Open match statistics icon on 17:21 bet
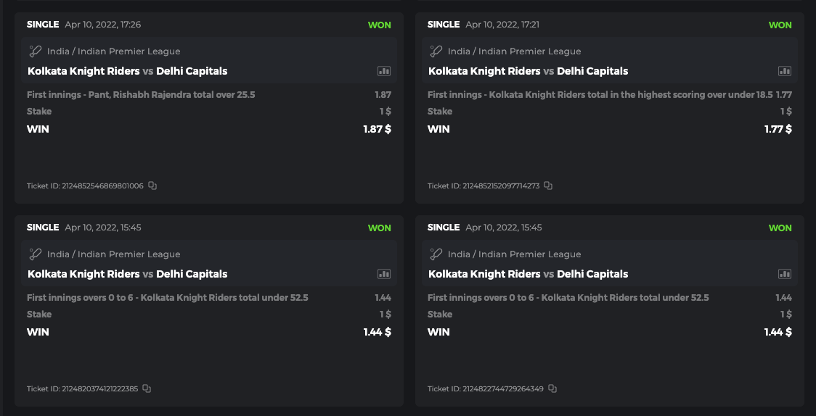 tap(785, 71)
